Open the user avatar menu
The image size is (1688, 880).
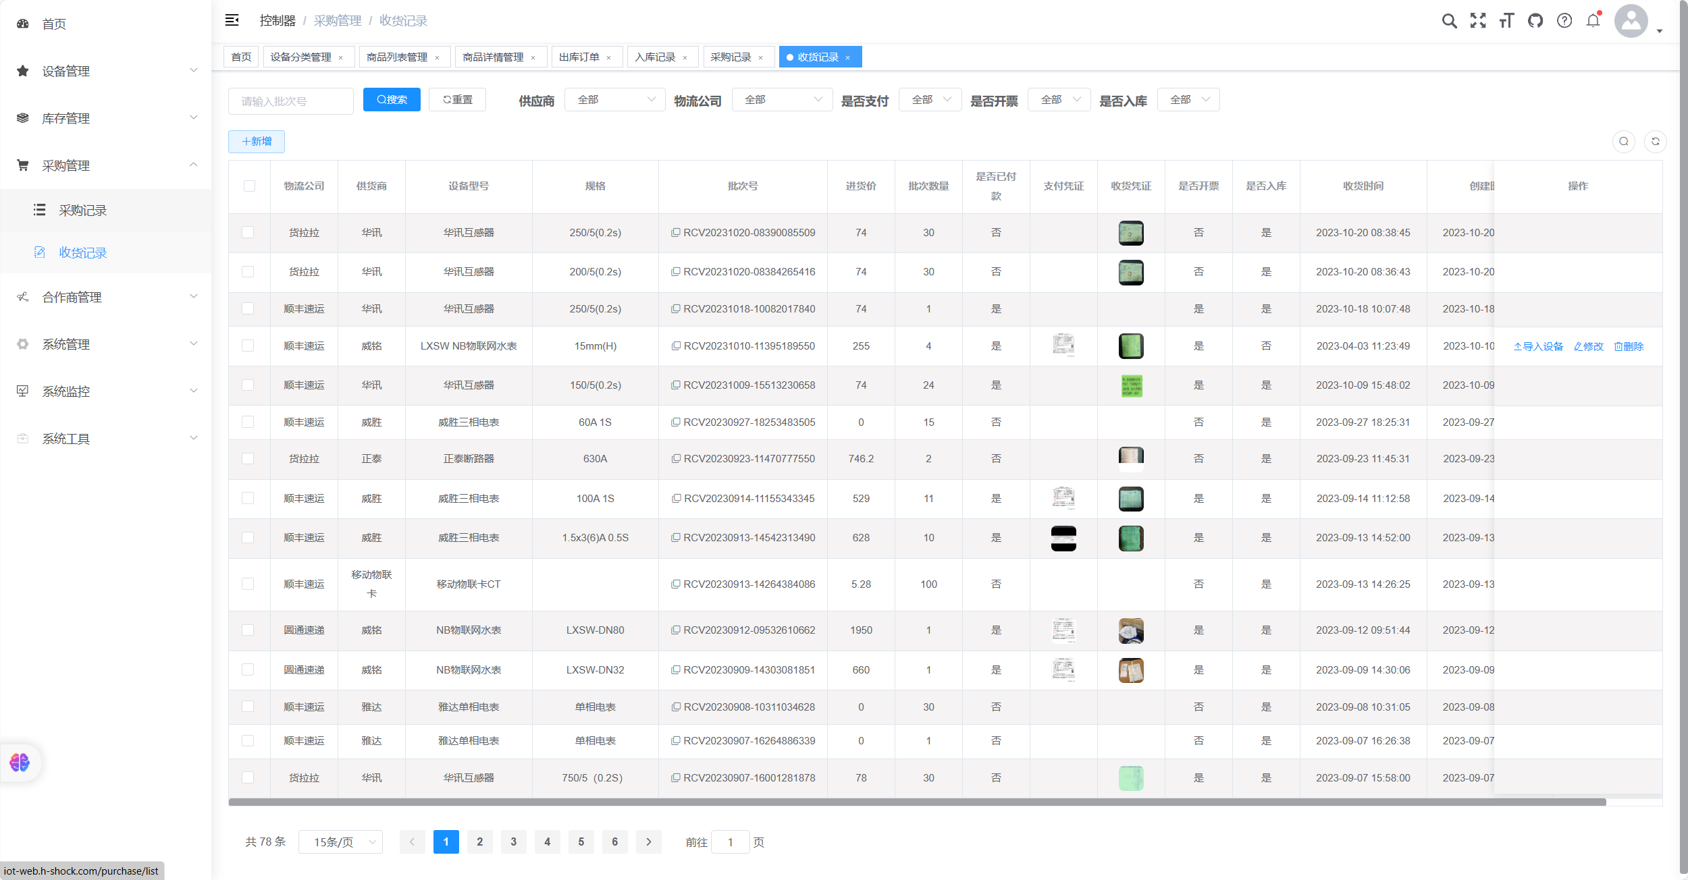coord(1631,21)
